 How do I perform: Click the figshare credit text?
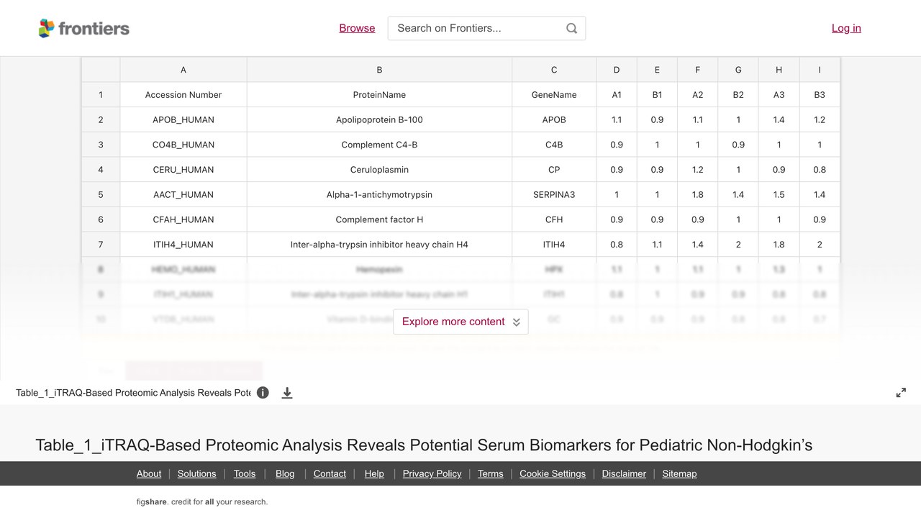[x=202, y=502]
